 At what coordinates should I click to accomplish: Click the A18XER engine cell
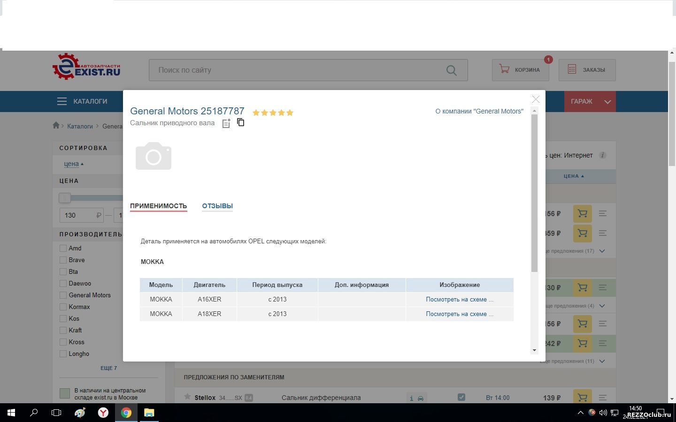(209, 314)
